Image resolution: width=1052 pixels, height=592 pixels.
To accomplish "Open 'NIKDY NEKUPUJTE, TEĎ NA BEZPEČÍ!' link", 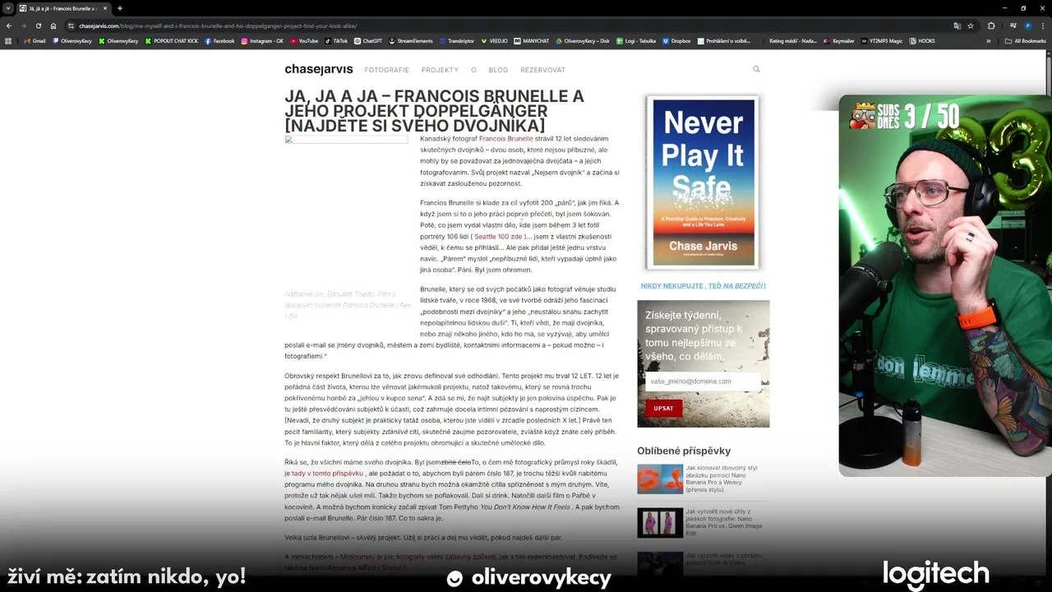I will [703, 286].
